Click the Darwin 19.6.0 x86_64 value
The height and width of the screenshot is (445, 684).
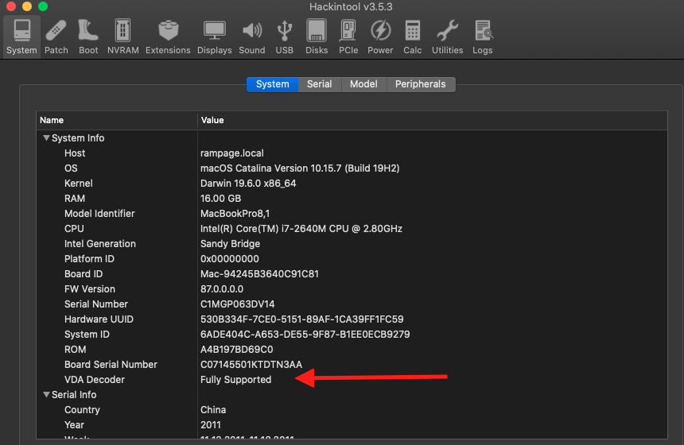coord(248,184)
